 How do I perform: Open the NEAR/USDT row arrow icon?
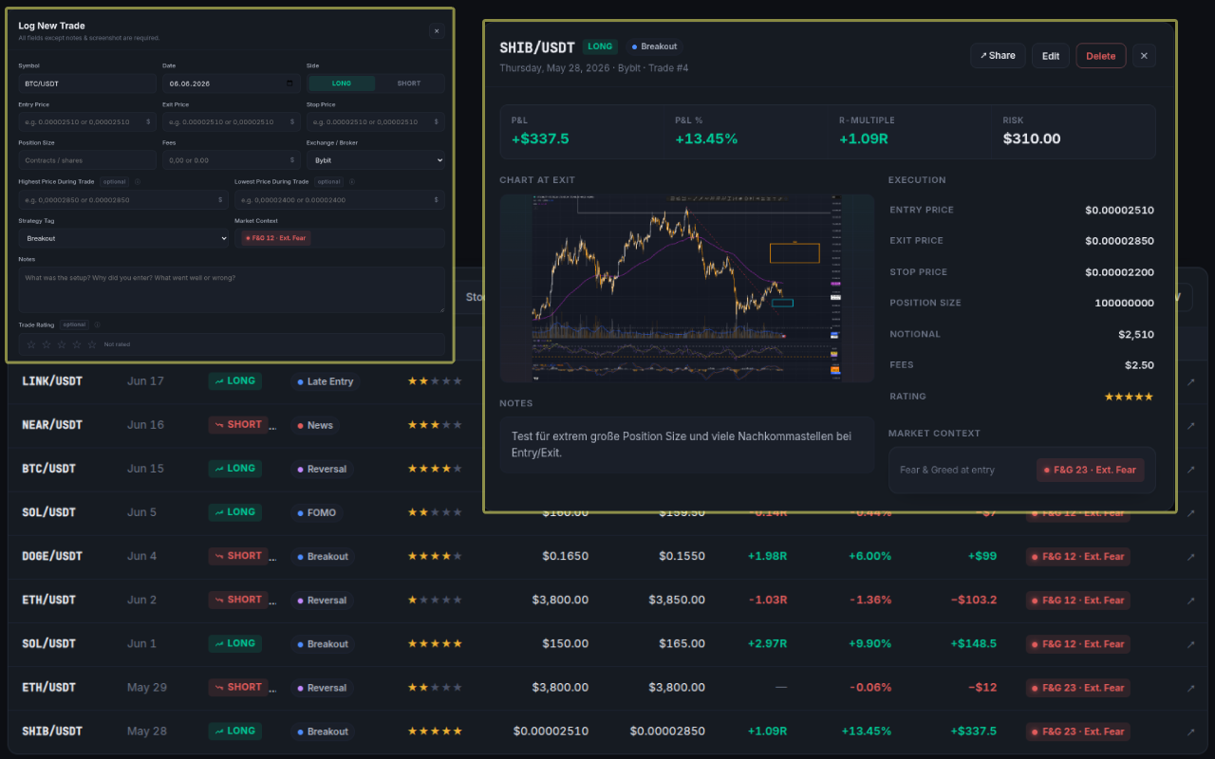click(x=1190, y=426)
